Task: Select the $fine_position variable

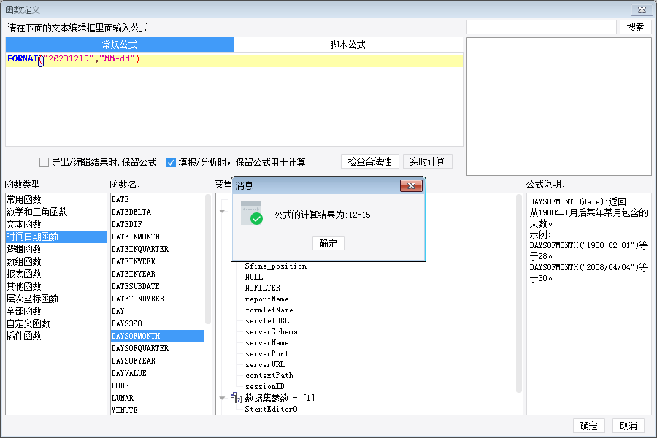Action: point(276,266)
